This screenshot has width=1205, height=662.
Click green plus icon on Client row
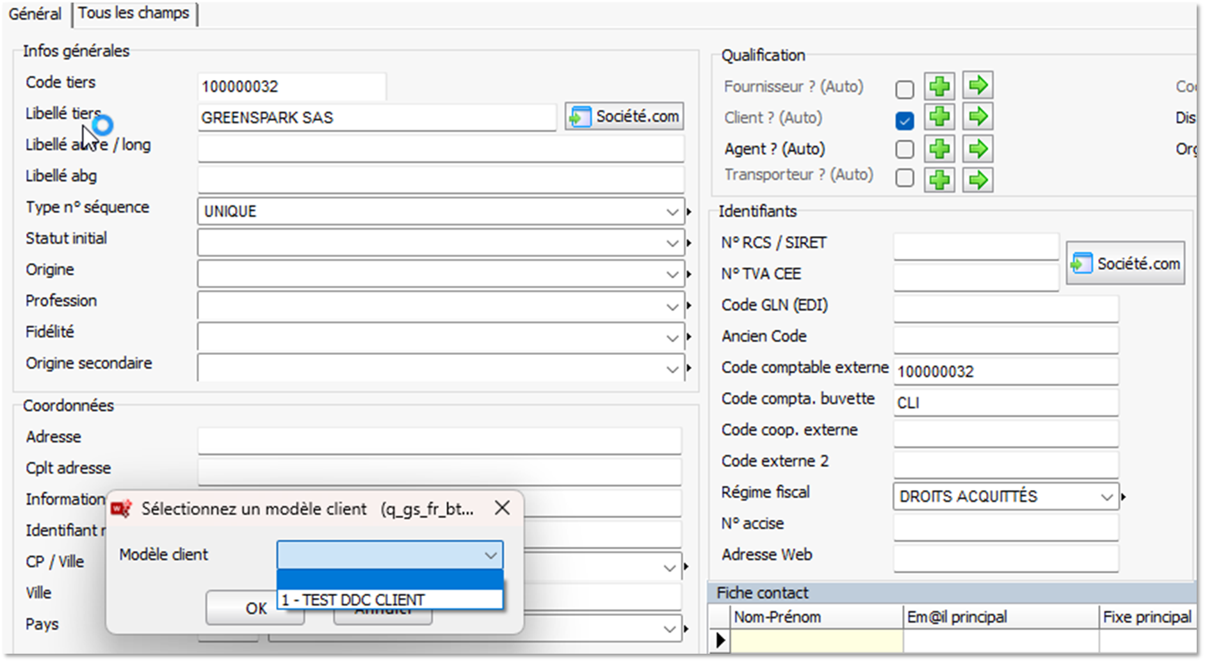point(939,118)
